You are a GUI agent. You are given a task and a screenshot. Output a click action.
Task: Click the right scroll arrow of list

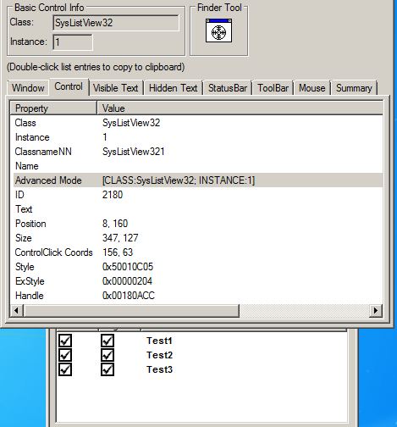coord(376,311)
